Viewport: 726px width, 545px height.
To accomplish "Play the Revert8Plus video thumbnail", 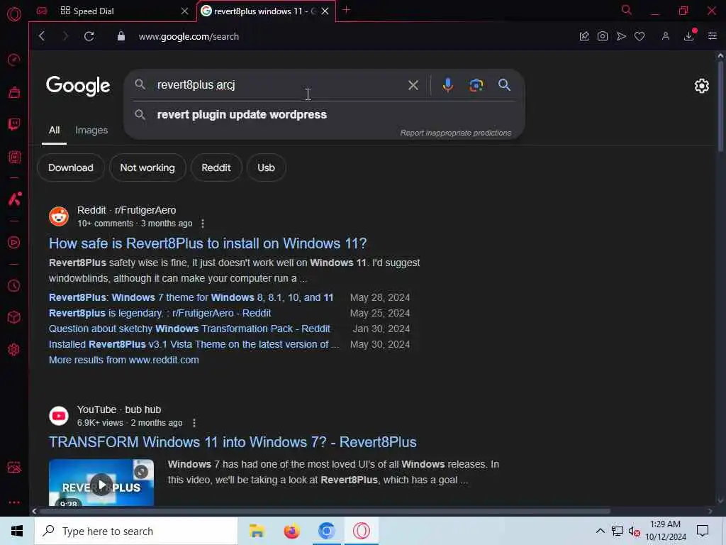I will point(101,483).
